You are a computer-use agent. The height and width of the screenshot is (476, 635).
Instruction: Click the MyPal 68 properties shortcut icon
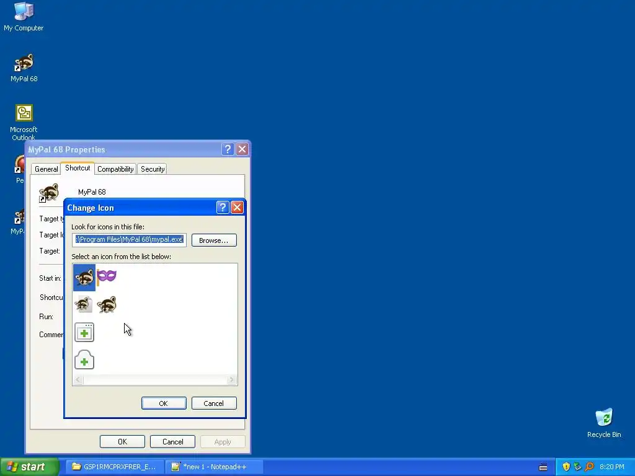pos(48,193)
